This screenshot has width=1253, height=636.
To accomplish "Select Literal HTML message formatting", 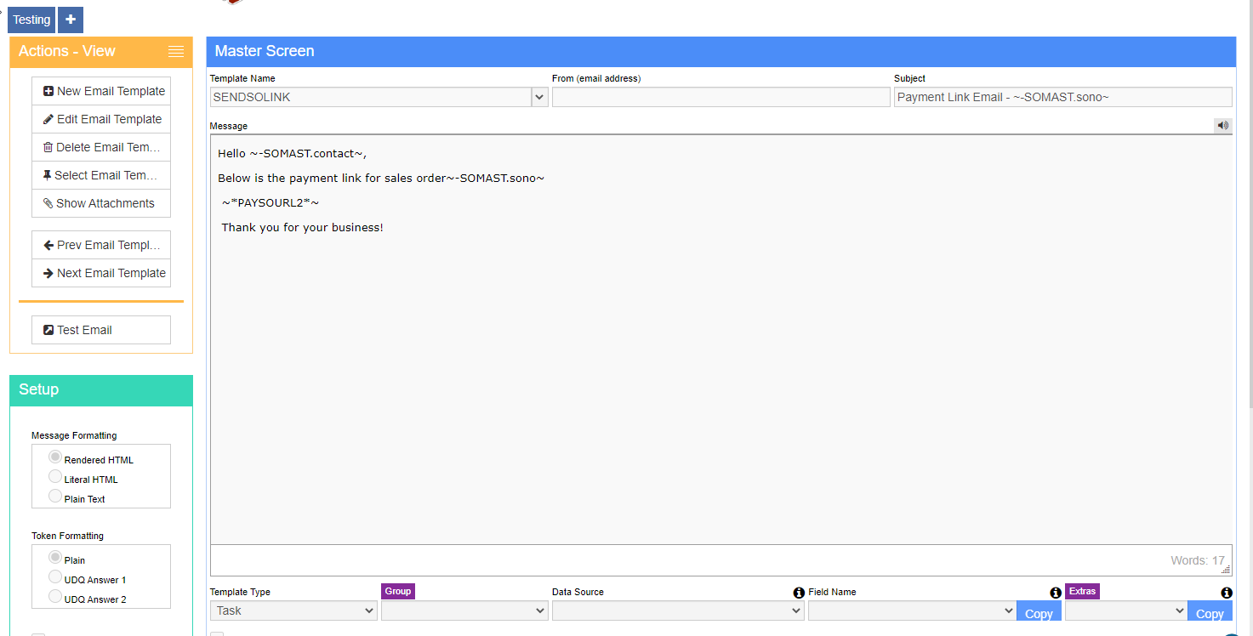I will pyautogui.click(x=55, y=477).
